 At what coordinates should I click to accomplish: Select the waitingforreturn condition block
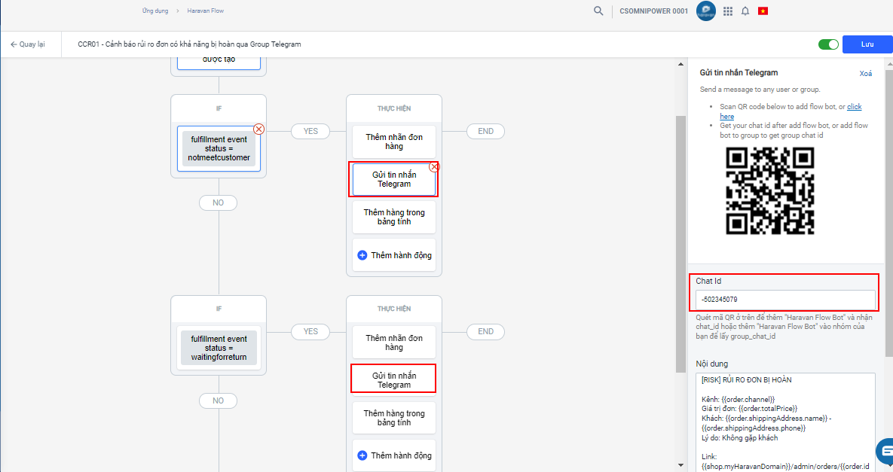click(219, 348)
